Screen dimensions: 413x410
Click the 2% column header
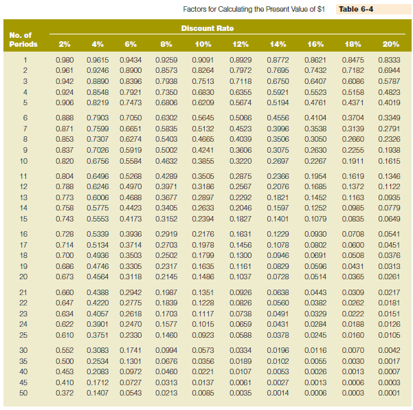coord(65,44)
